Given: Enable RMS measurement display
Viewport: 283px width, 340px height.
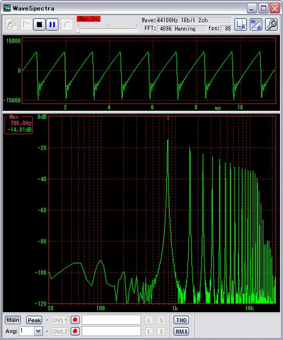Looking at the screenshot, I should coord(181,331).
